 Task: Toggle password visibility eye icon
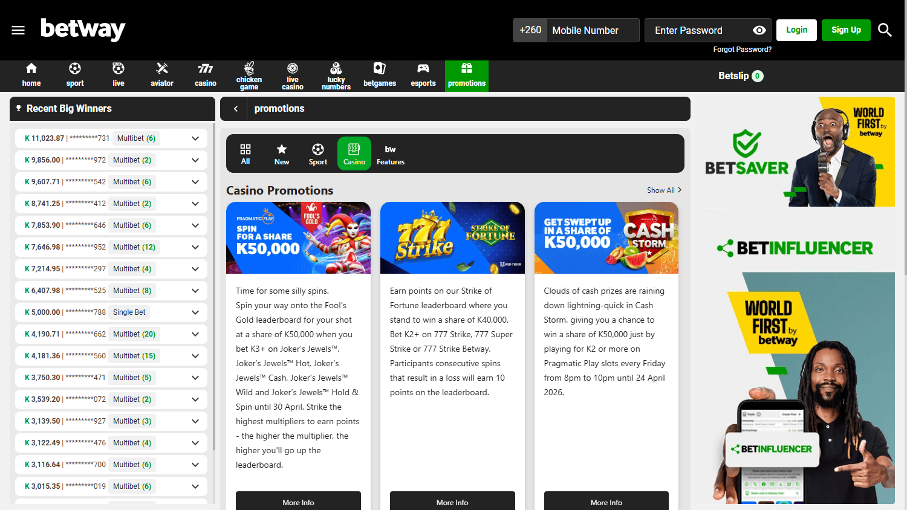tap(759, 30)
